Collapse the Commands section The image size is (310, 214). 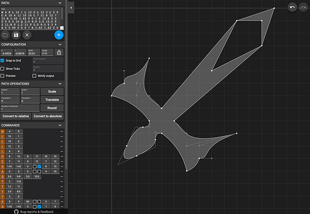point(60,125)
